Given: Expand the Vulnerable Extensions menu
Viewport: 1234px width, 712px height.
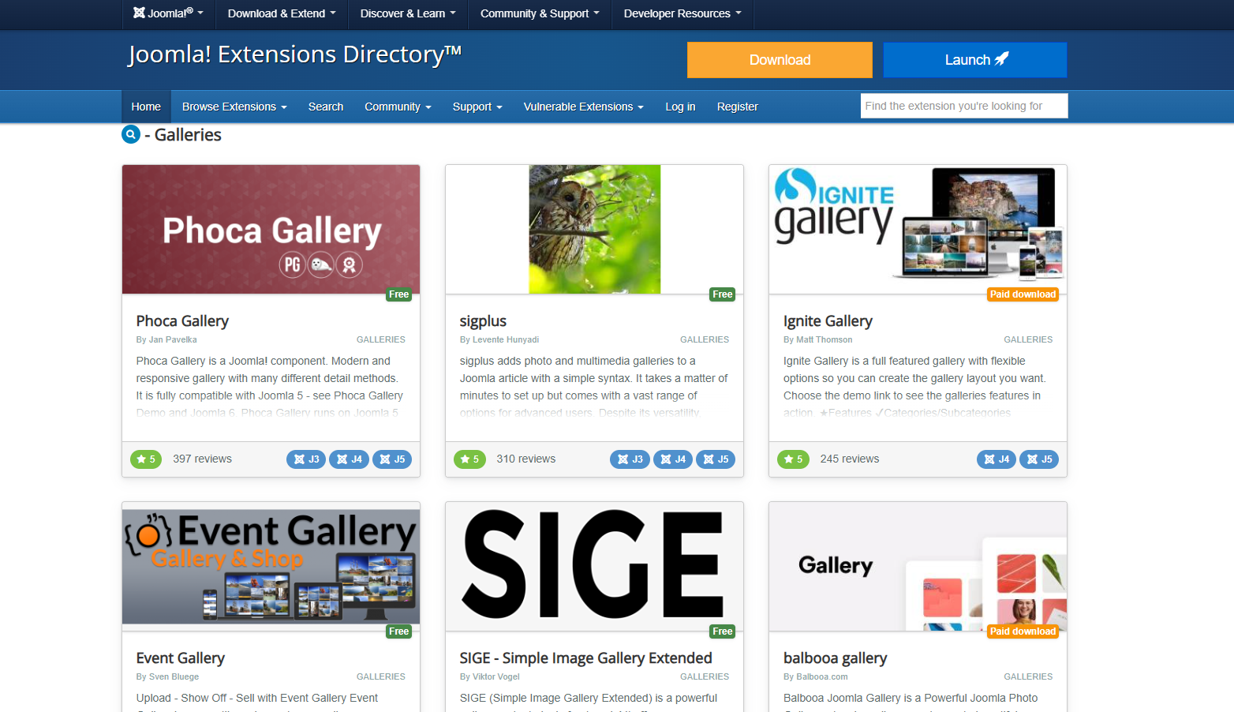Looking at the screenshot, I should [584, 107].
